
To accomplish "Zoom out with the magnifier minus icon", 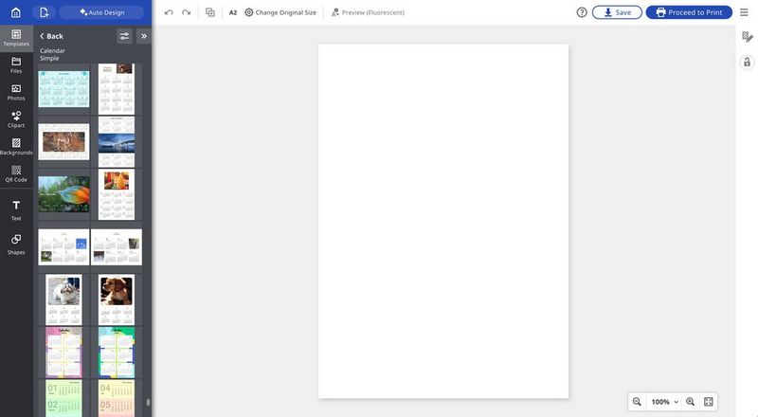I will [637, 402].
